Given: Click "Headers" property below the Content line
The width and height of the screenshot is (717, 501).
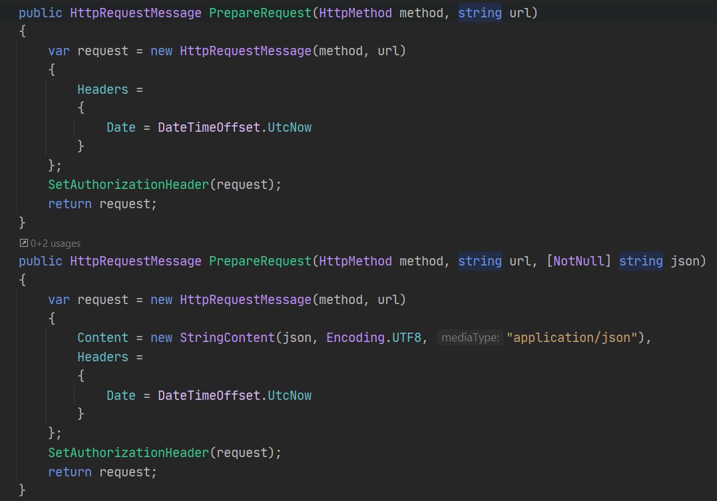Looking at the screenshot, I should click(x=103, y=357).
